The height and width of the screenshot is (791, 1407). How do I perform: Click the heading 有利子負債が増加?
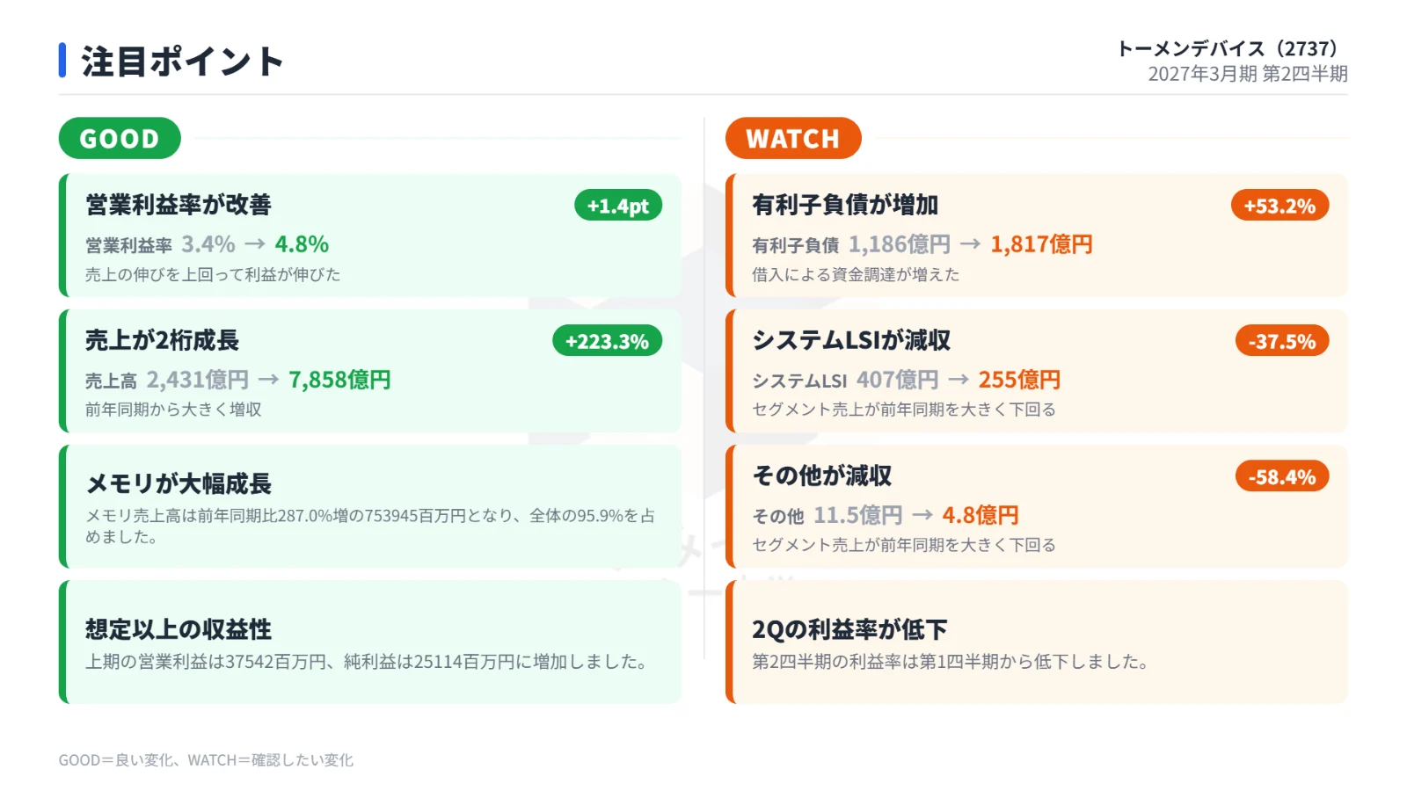click(845, 205)
